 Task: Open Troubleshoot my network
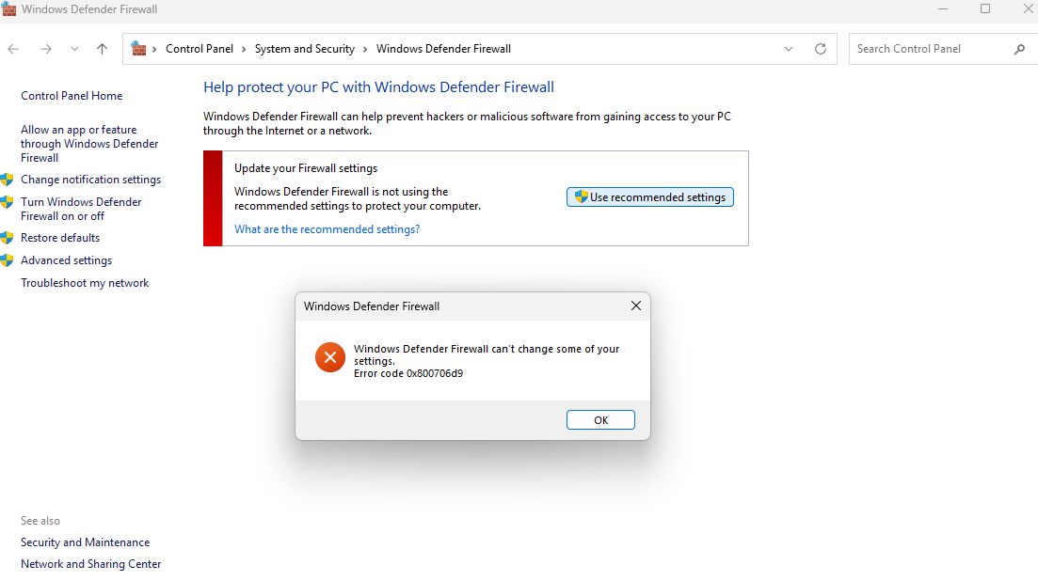85,283
